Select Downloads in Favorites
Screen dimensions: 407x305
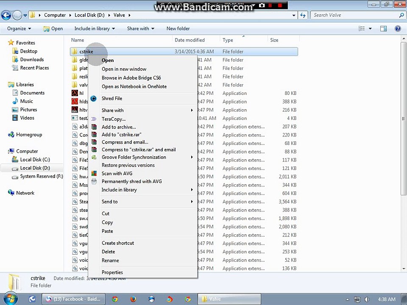32,59
